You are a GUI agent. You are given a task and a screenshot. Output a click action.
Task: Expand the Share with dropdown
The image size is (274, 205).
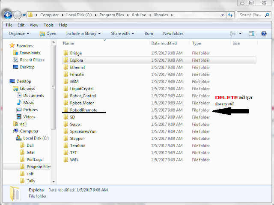pyautogui.click(x=122, y=33)
